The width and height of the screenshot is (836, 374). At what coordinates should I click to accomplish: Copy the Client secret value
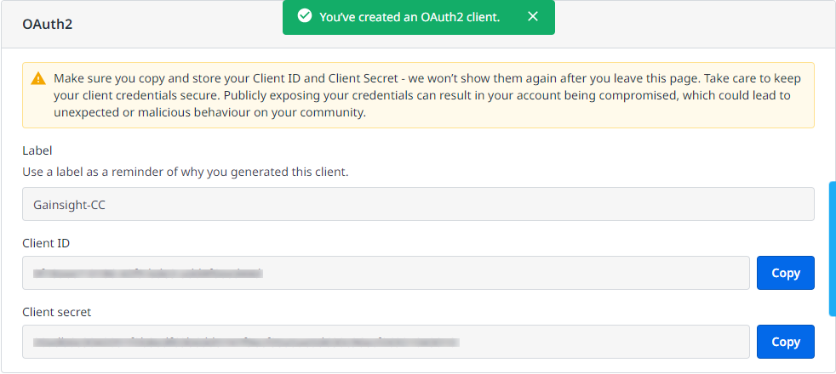785,342
